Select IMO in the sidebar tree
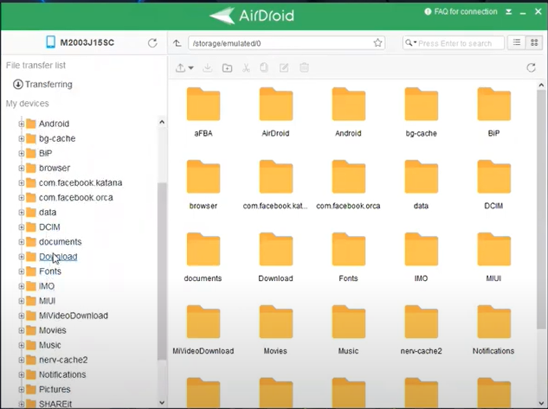 [47, 286]
